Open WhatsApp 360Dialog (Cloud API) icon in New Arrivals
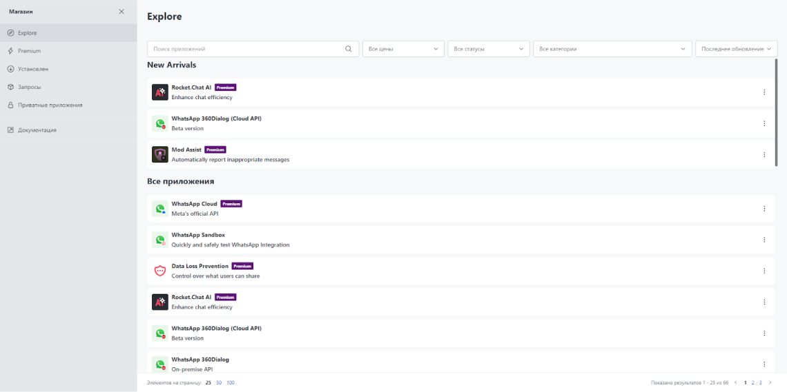 pos(160,123)
